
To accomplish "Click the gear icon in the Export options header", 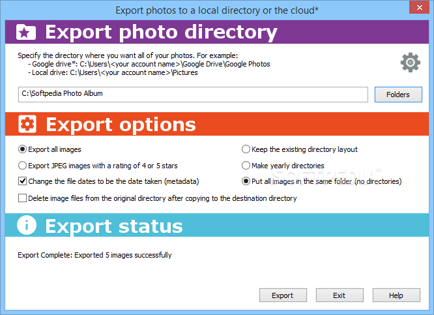I will click(x=27, y=124).
